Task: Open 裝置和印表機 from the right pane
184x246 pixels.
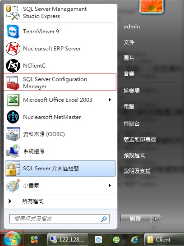Action: (x=140, y=140)
